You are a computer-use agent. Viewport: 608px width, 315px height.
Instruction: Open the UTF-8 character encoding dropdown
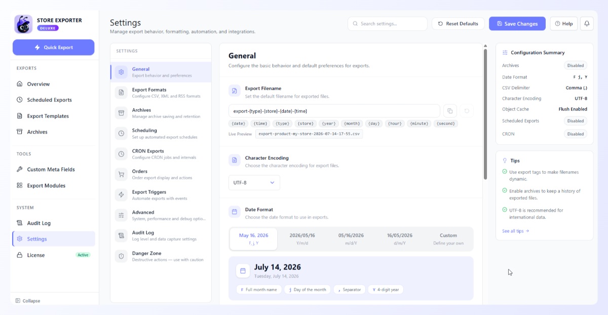point(254,182)
